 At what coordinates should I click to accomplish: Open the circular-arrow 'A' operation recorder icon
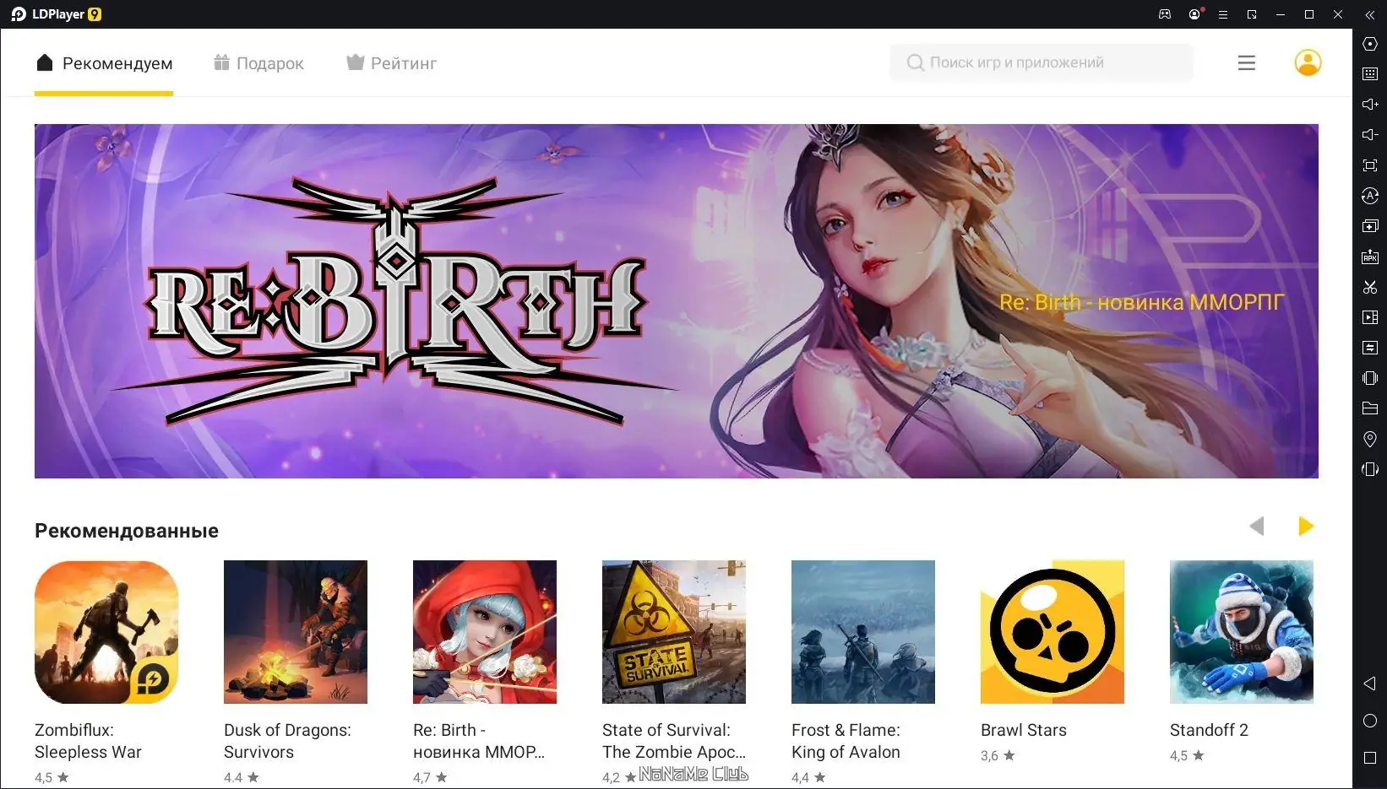1370,196
